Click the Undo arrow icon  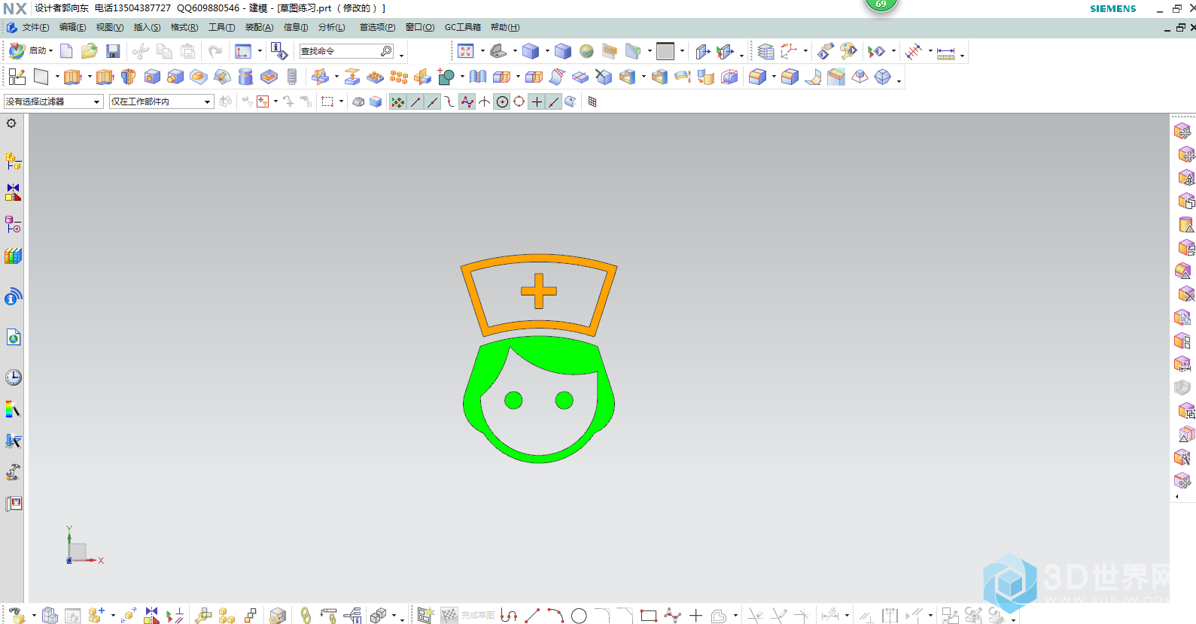point(215,51)
